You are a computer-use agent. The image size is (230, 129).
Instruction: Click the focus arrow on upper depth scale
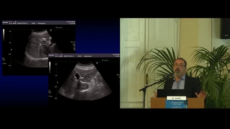click(11, 49)
